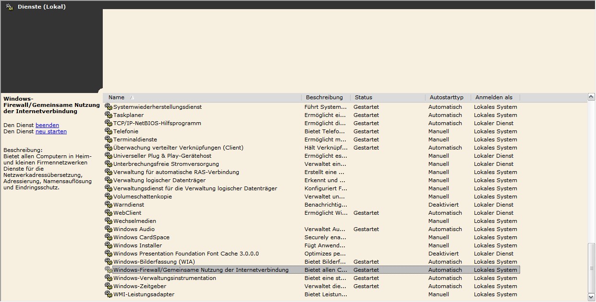Viewport: 596px width, 302px height.
Task: Click the gear icon beside Taskplaner
Action: pos(108,115)
